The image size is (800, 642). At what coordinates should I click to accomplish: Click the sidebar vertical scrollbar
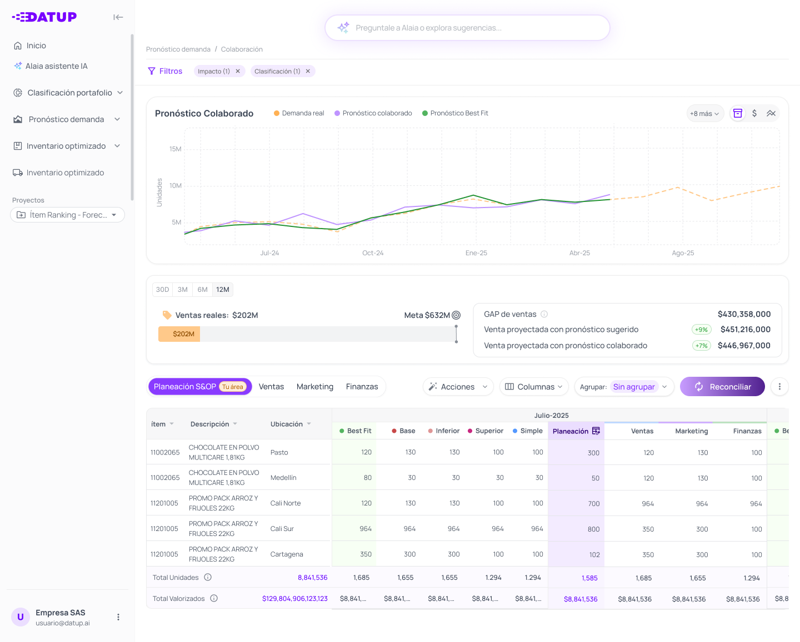point(132,117)
